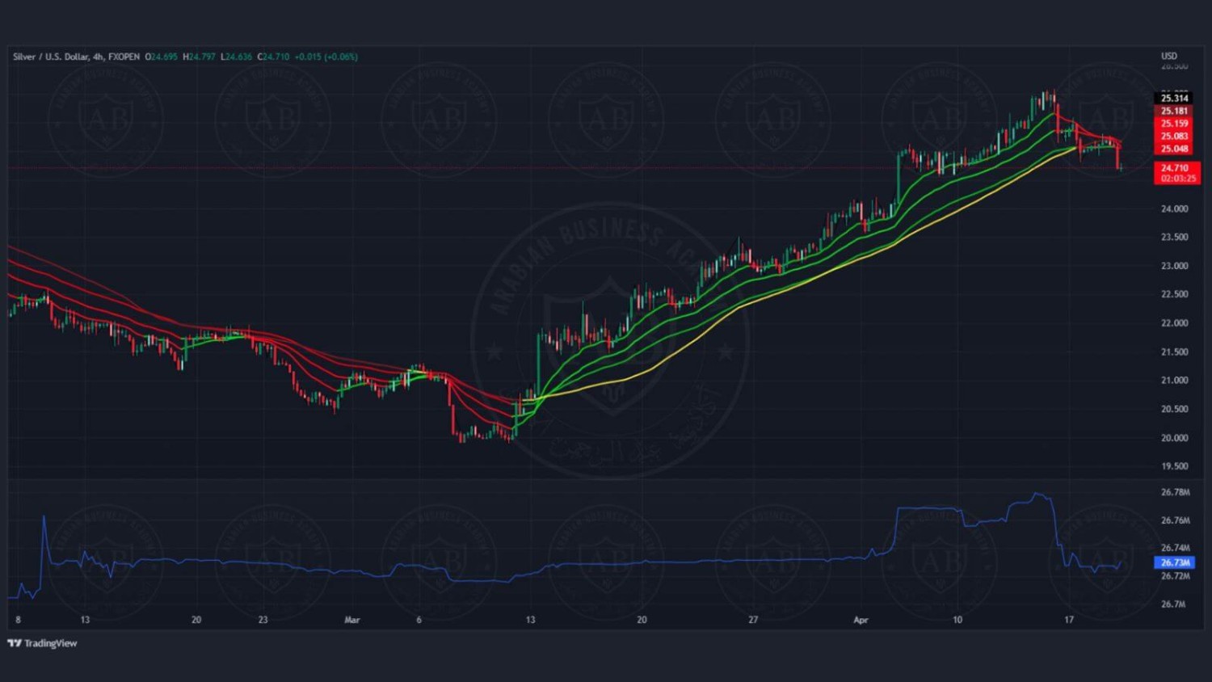This screenshot has height=682, width=1212.
Task: Click the red 25.159 price tag
Action: tap(1174, 124)
